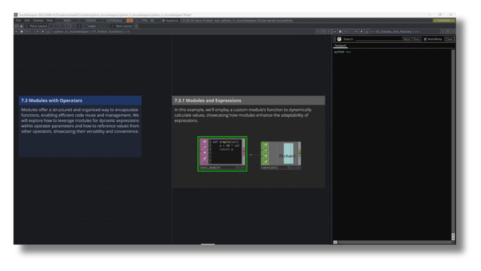The height and width of the screenshot is (271, 481).
Task: Open bookmarks star in left pane bar
Action: tap(43, 32)
